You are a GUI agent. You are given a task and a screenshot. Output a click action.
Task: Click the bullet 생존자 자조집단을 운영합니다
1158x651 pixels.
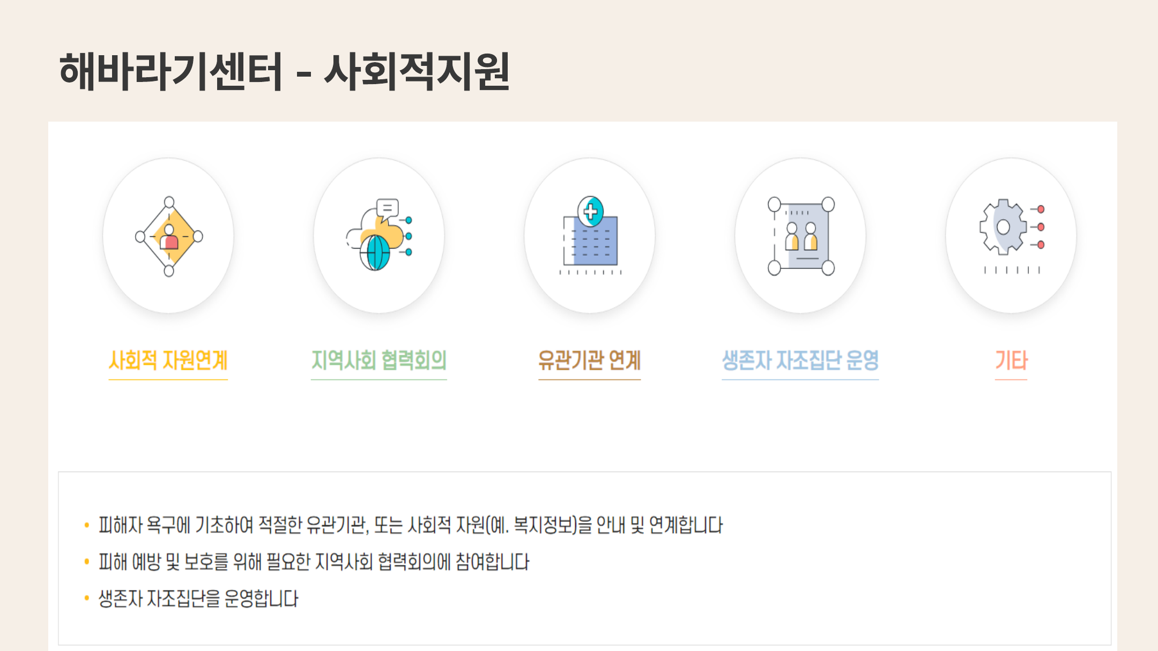pos(198,598)
